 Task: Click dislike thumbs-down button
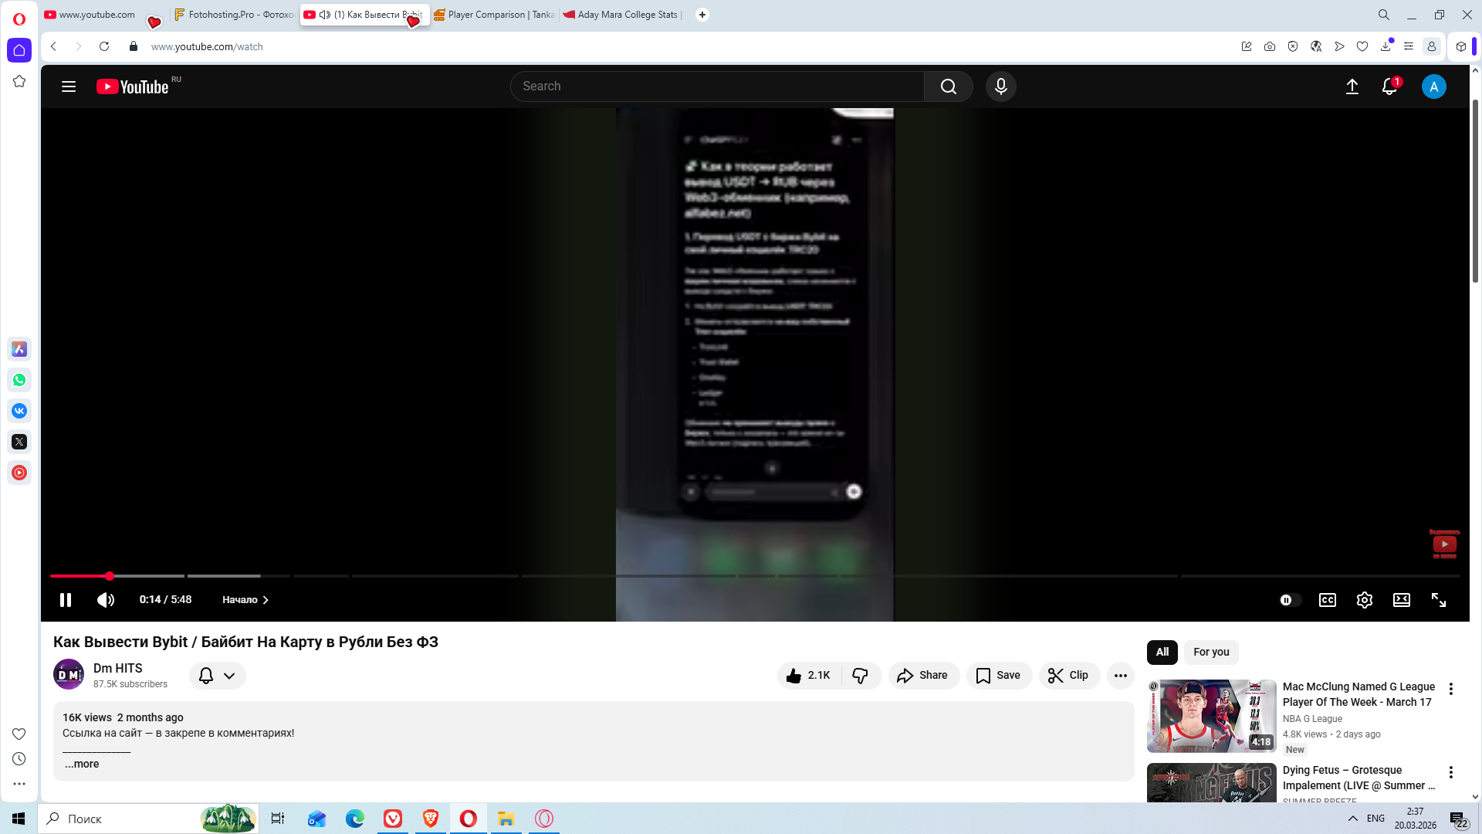click(x=861, y=676)
